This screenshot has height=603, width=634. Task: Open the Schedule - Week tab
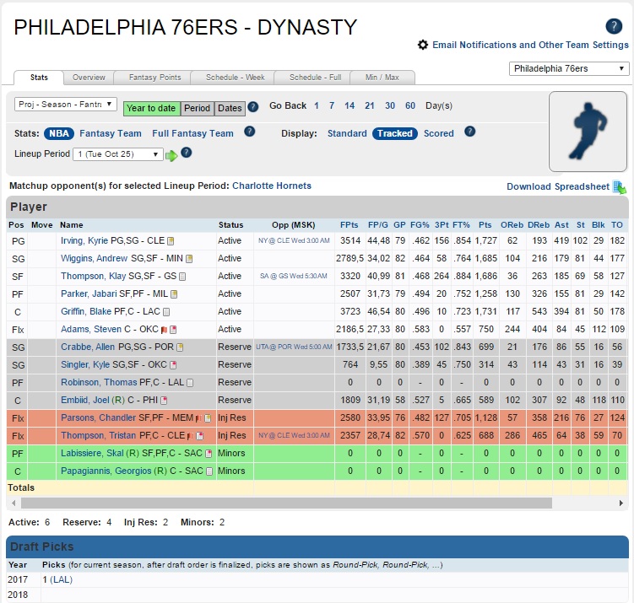click(x=235, y=78)
